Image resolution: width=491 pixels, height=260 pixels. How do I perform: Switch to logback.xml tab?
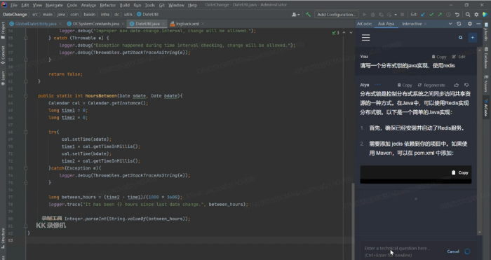coord(187,24)
